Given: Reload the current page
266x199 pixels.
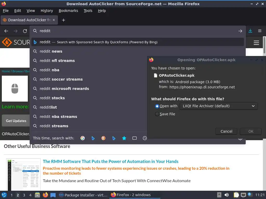Looking at the screenshot, I should tap(25, 31).
